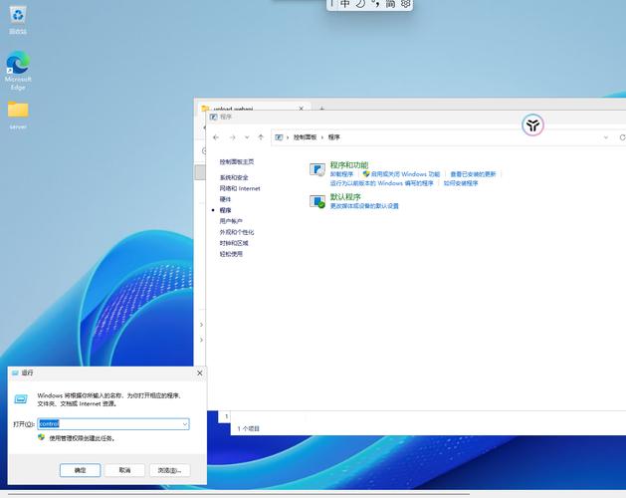Expand the address bar history dropdown
This screenshot has width=626, height=498.
click(x=606, y=137)
